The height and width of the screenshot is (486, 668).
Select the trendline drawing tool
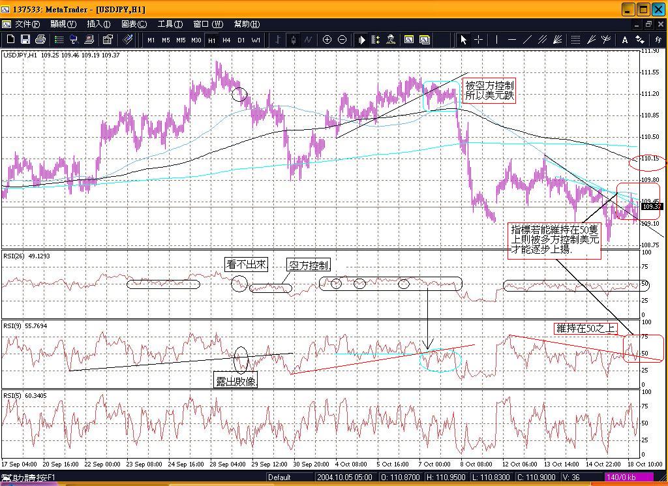(527, 40)
